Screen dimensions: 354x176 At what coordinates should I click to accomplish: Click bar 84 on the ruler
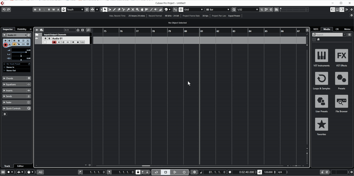250,31
